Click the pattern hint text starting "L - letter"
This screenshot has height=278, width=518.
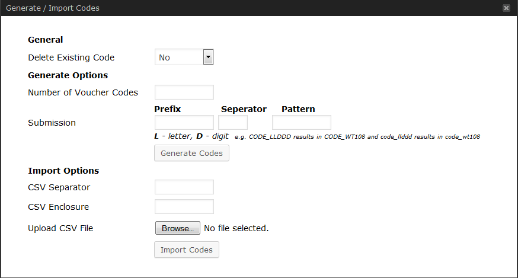[x=191, y=136]
